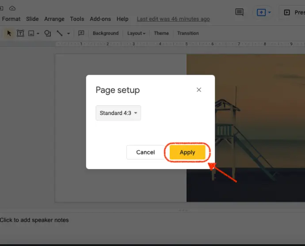Select the Shape tool icon
305x246 pixels.
(x=48, y=33)
